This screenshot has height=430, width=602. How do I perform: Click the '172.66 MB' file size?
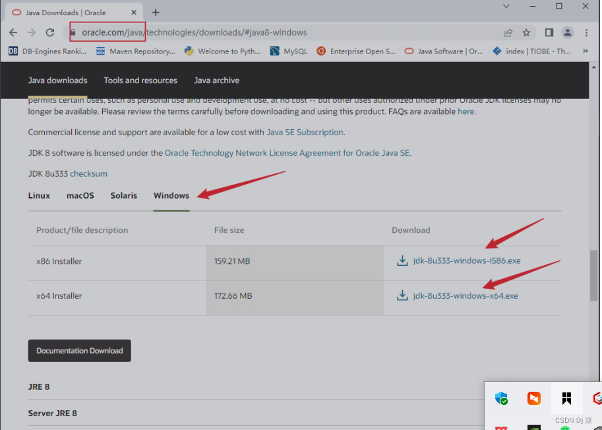233,296
